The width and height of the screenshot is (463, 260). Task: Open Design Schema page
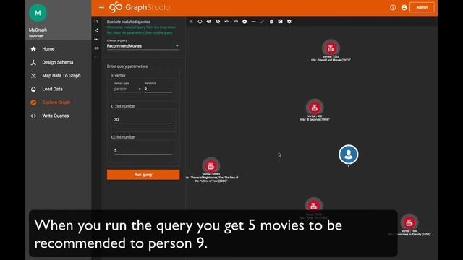pos(58,62)
